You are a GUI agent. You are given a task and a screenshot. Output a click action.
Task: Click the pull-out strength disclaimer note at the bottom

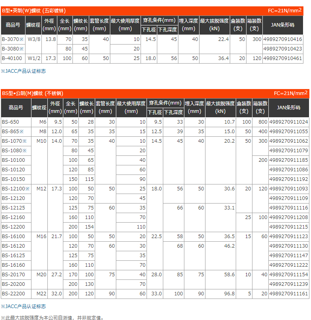pos(53,318)
